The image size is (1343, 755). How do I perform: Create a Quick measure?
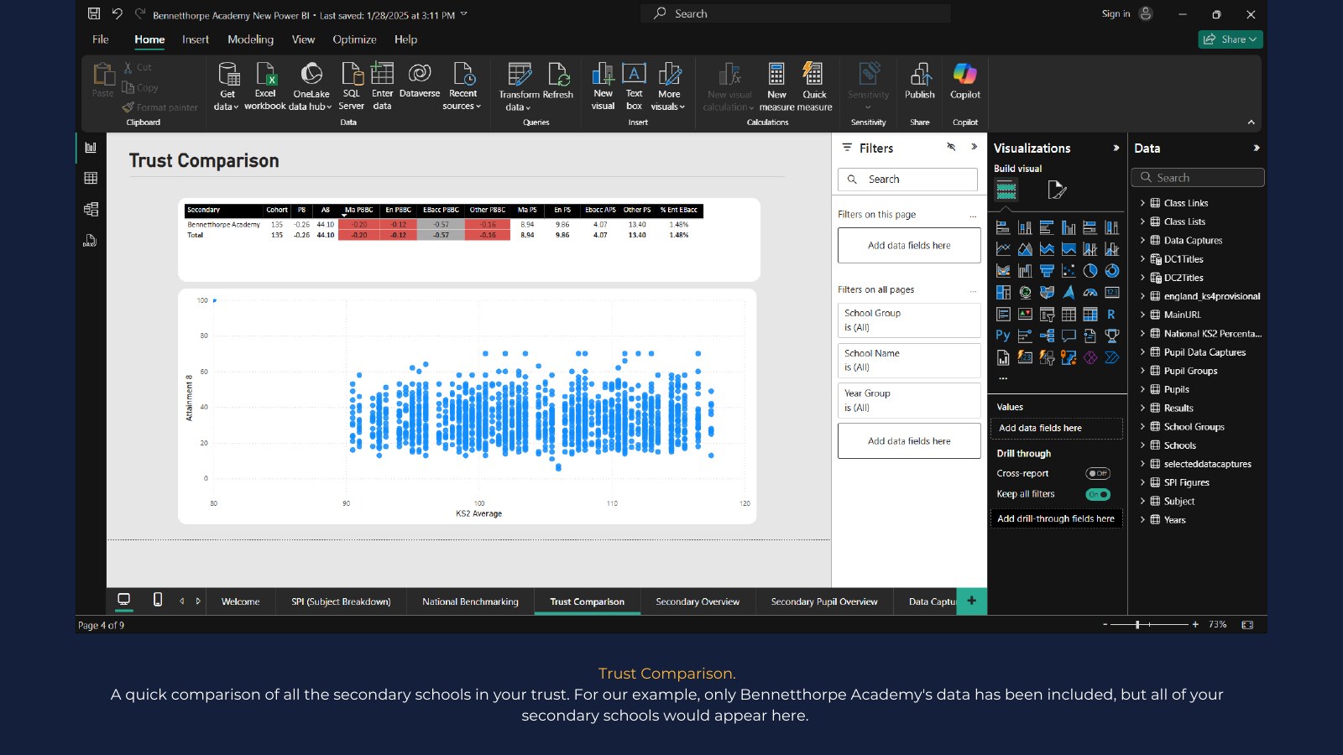(814, 86)
